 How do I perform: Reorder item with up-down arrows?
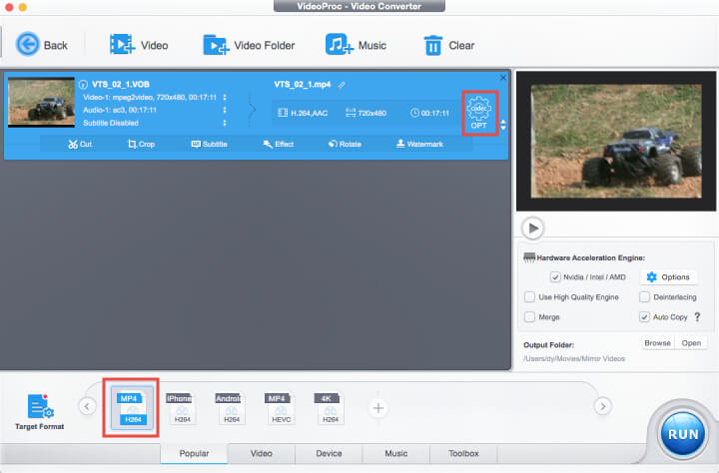[x=503, y=125]
